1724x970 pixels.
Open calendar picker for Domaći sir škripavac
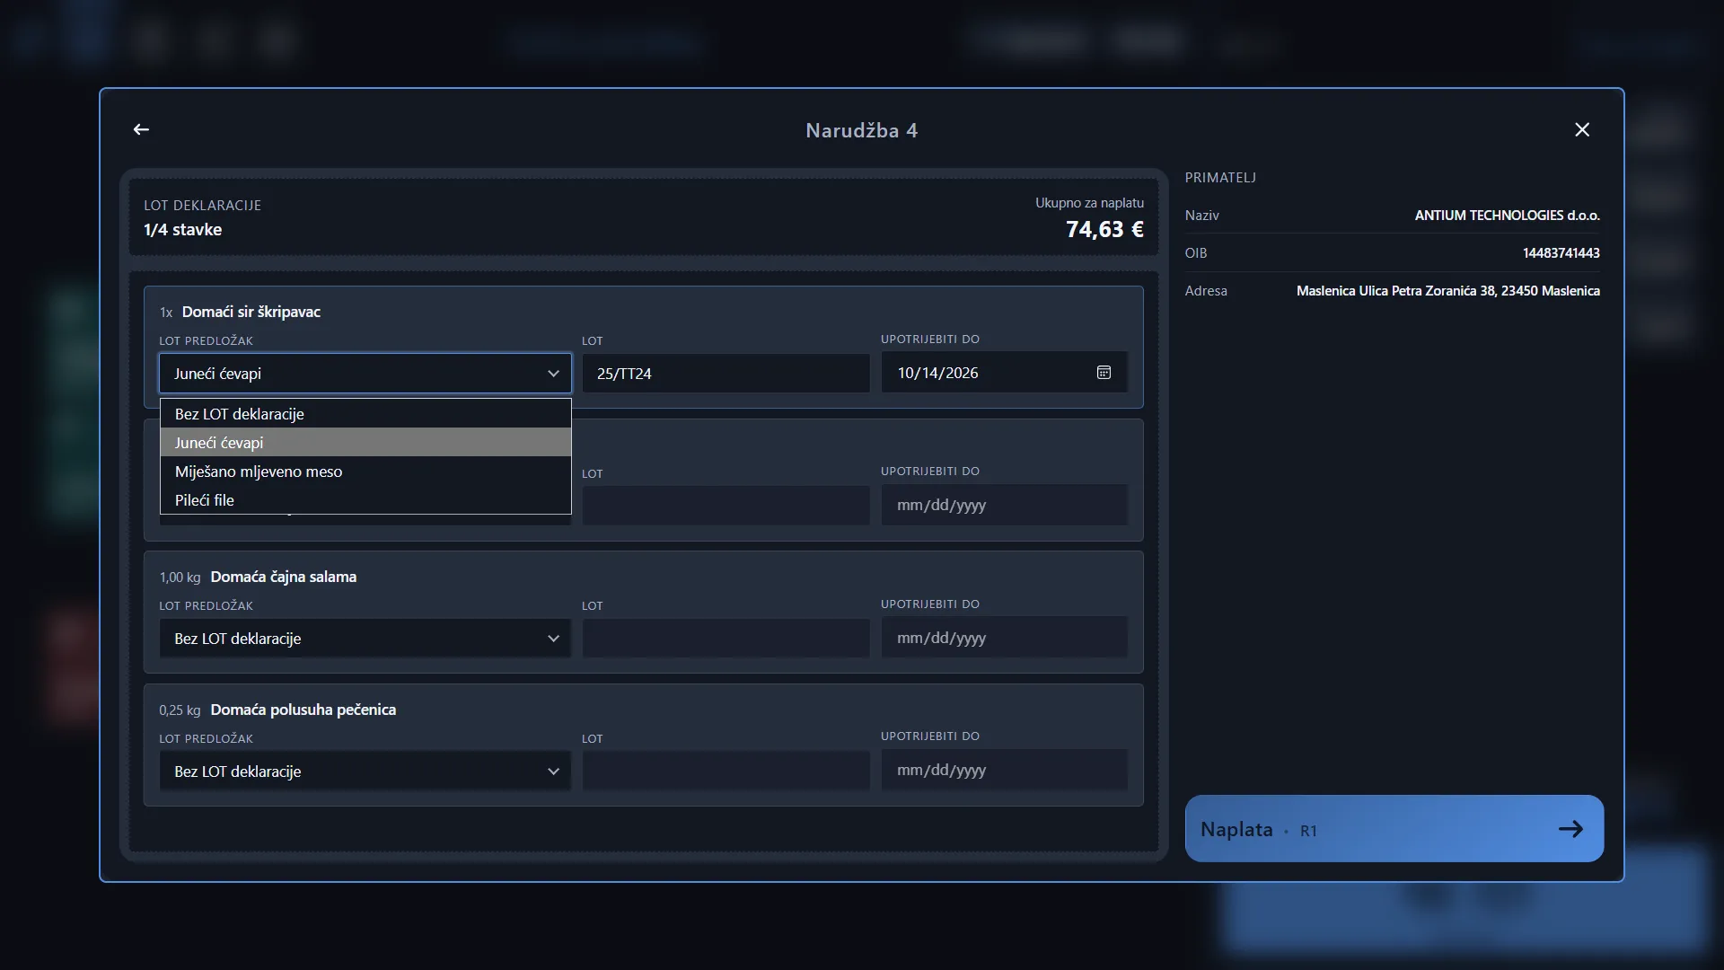coord(1104,373)
